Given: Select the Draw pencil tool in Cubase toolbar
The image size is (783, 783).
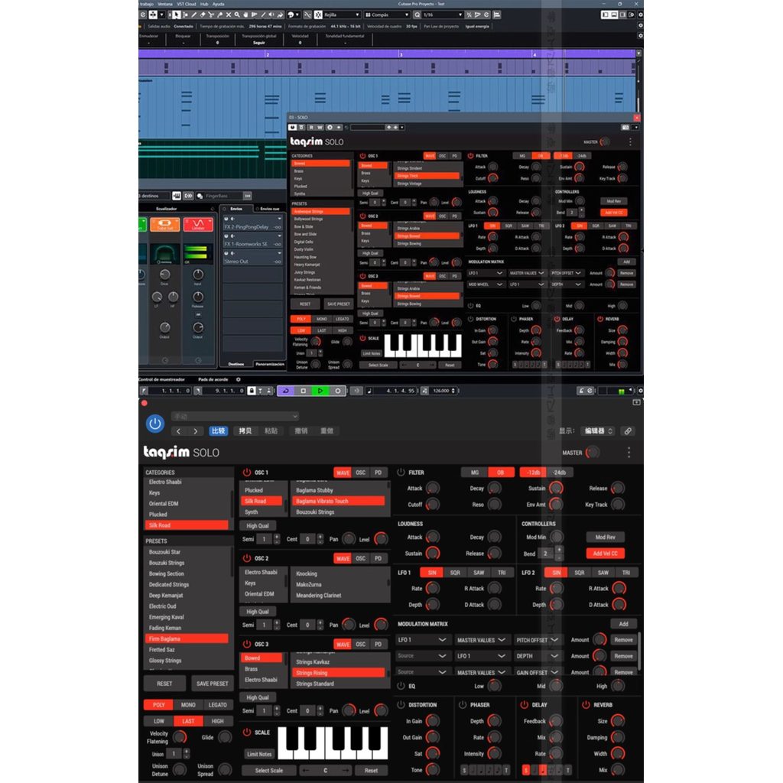Looking at the screenshot, I should [193, 15].
